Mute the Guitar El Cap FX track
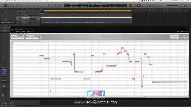Image resolution: width=191 pixels, height=107 pixels. tap(23, 19)
